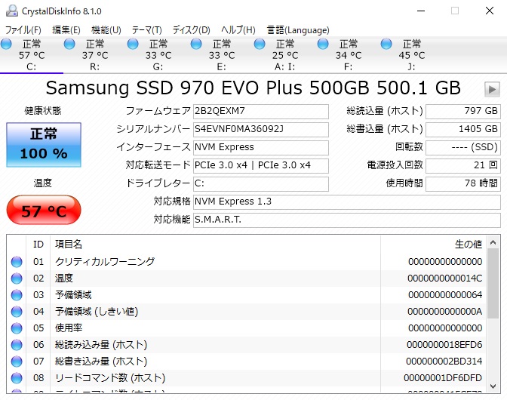The height and width of the screenshot is (400, 507).
Task: Select the J: drive tab at 45 °C
Action: [x=412, y=55]
